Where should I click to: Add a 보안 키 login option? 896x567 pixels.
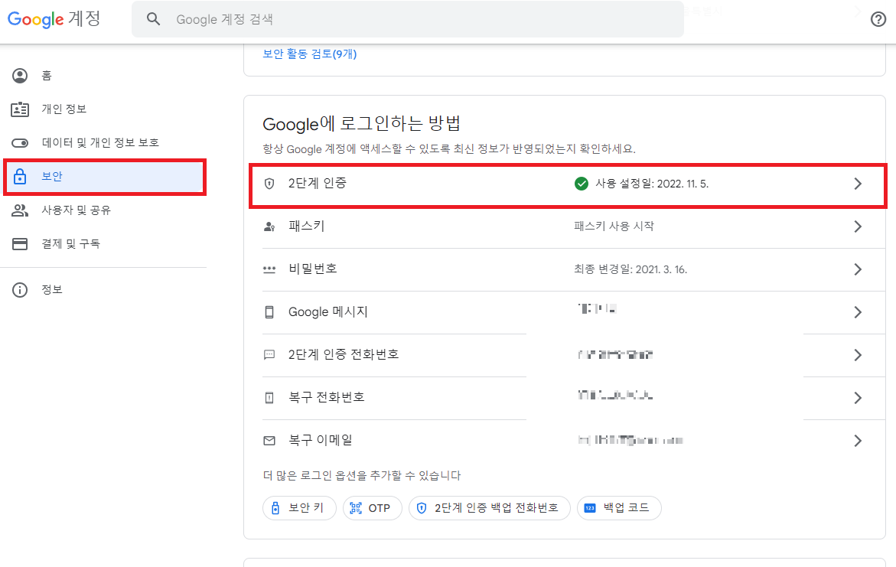[x=299, y=508]
